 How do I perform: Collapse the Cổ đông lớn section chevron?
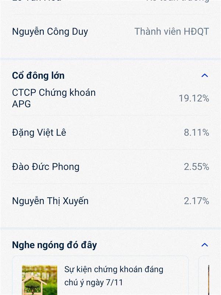(x=205, y=76)
